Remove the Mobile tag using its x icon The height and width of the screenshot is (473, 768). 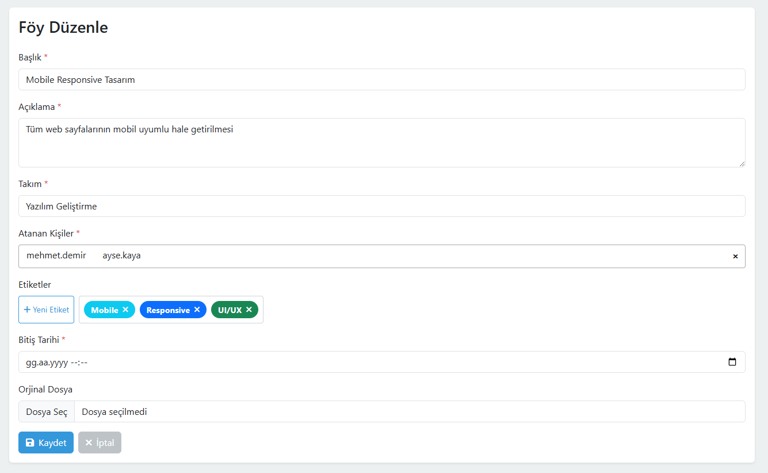125,310
